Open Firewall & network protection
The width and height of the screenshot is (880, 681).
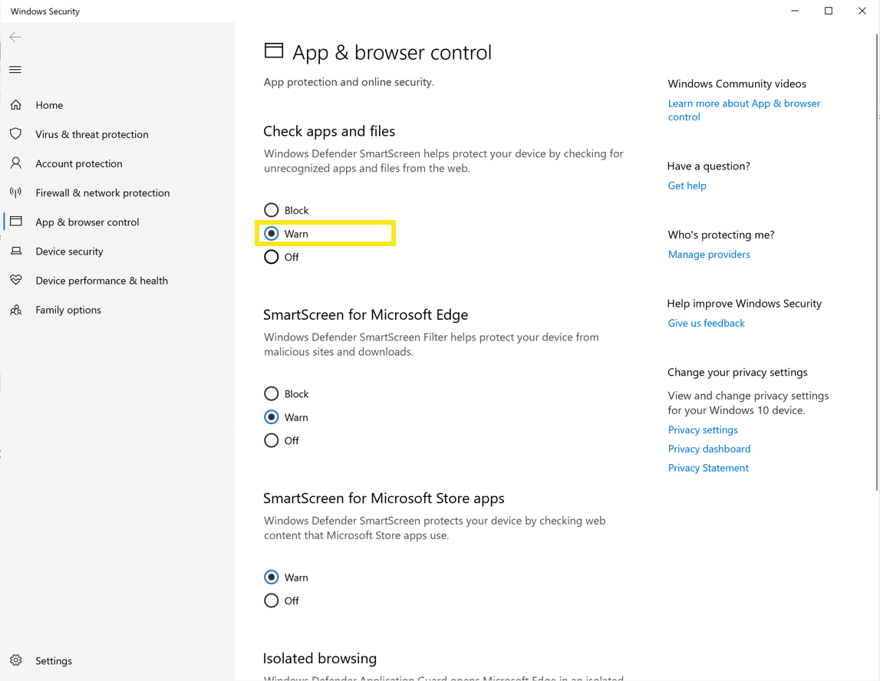tap(102, 192)
